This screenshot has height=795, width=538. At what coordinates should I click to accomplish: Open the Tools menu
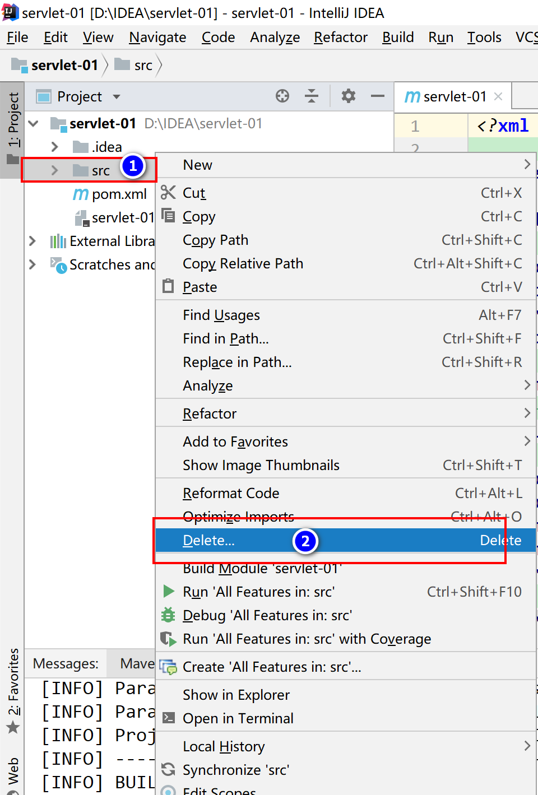pyautogui.click(x=484, y=37)
